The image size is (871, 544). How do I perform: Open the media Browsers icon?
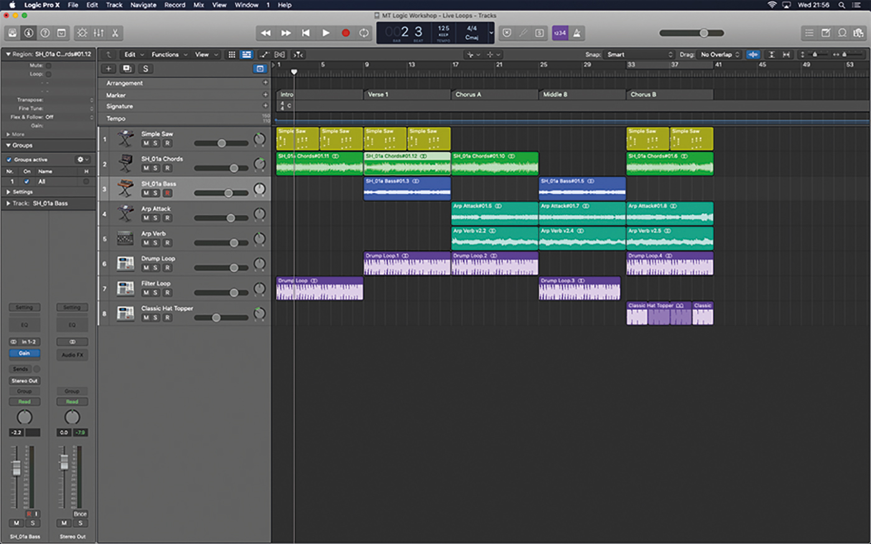click(x=859, y=33)
